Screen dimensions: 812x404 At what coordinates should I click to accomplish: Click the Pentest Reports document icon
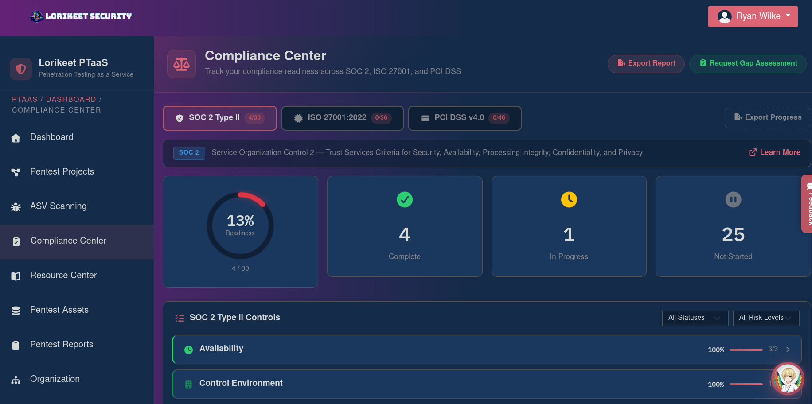[16, 345]
